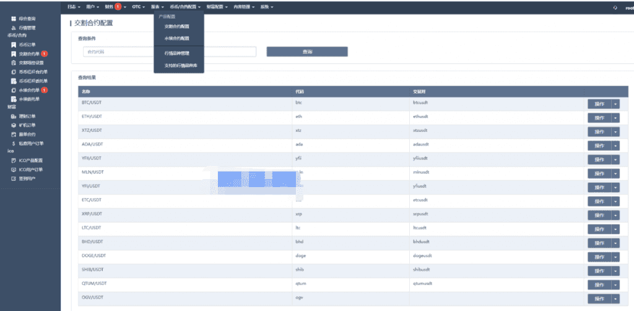Viewport: 634px width, 311px height.
Task: Click 操作 button for LTC/USDT row
Action: tap(599, 229)
